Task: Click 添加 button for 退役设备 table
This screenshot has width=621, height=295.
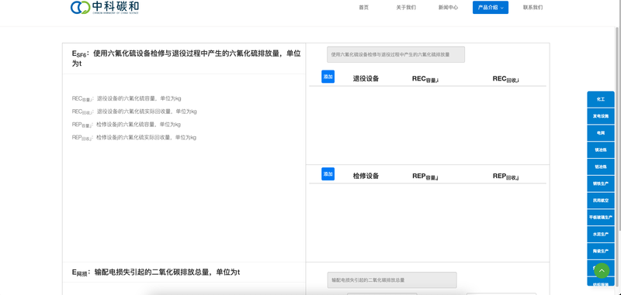Action: 328,77
